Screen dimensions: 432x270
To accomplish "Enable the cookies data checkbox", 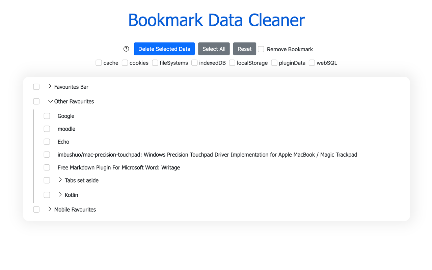I will click(x=125, y=62).
